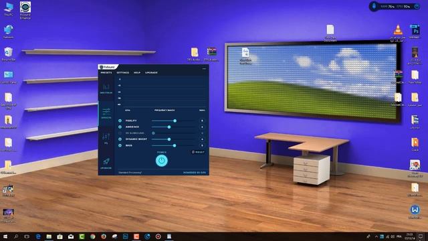Viewport: 428px width, 241px height.
Task: Minimize the FxSound window
Action: pyautogui.click(x=204, y=68)
